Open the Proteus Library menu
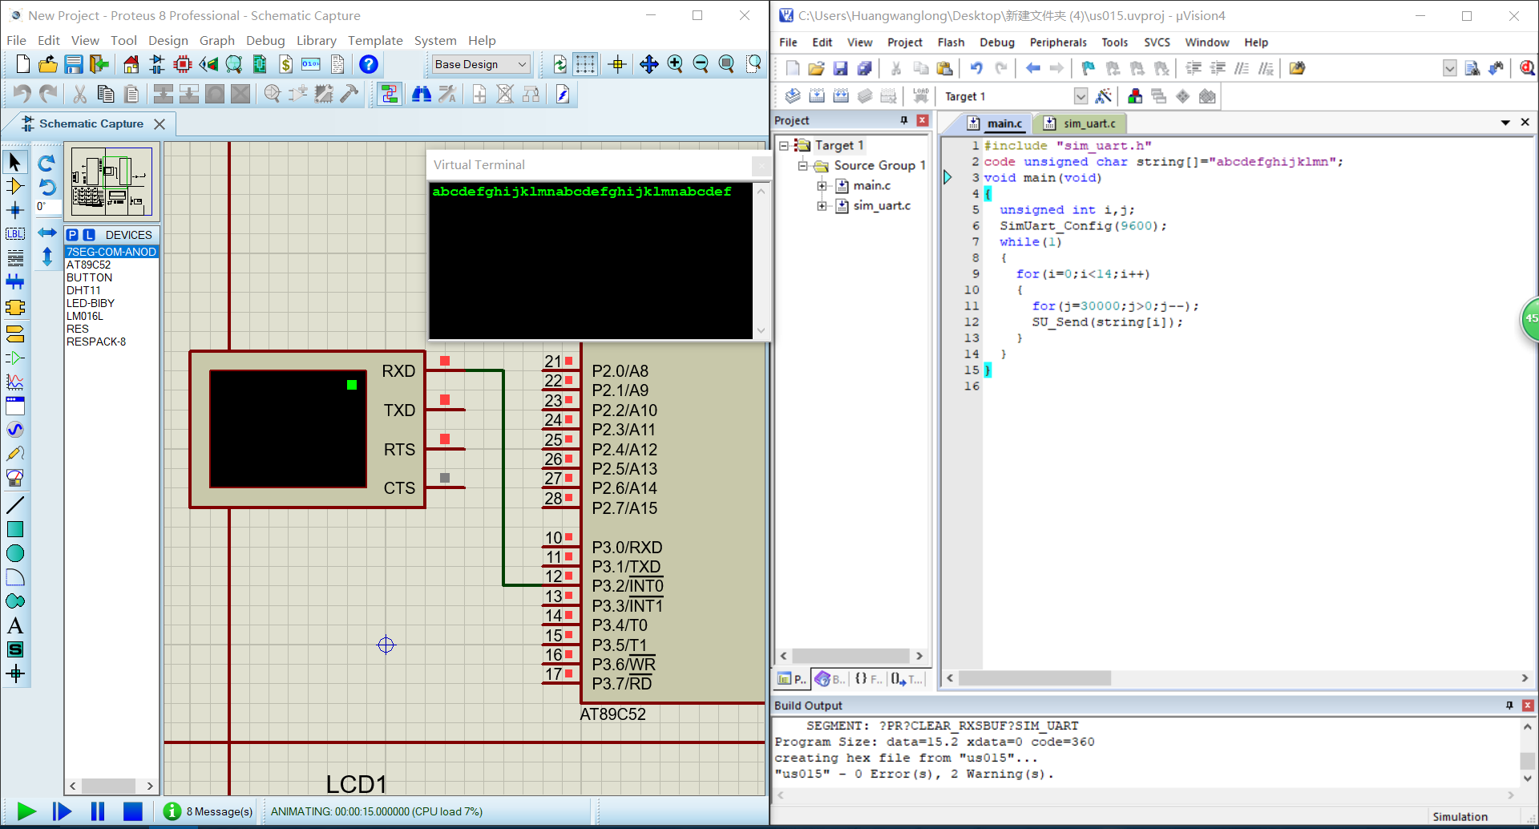 tap(316, 40)
